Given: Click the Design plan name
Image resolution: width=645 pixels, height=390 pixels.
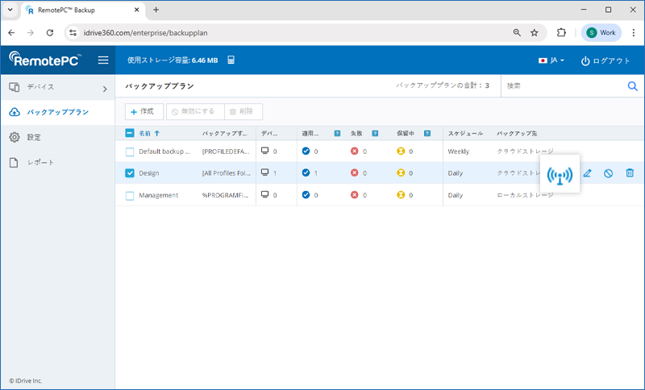Looking at the screenshot, I should click(149, 173).
